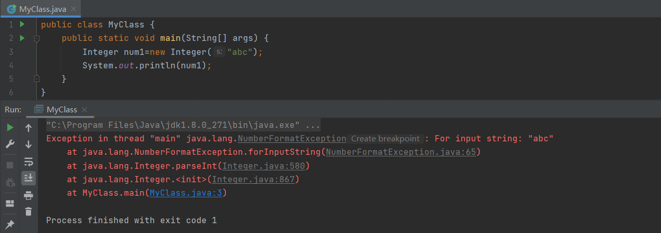Rerun MyClass with green play button
This screenshot has width=661, height=233.
pos(10,127)
